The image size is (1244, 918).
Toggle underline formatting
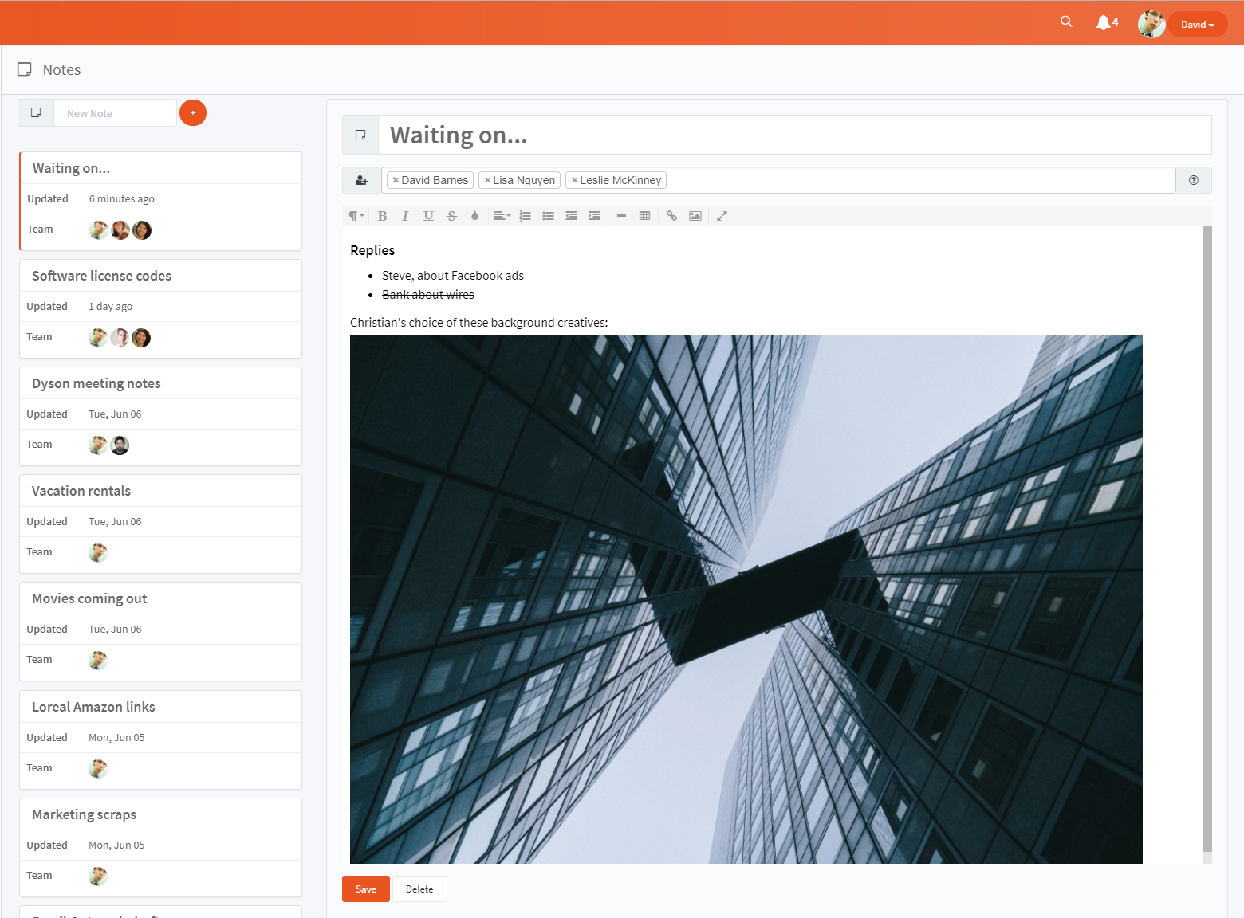pyautogui.click(x=428, y=216)
